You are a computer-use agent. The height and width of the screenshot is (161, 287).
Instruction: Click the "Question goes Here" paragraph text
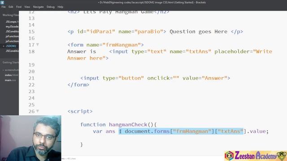(x=198, y=32)
